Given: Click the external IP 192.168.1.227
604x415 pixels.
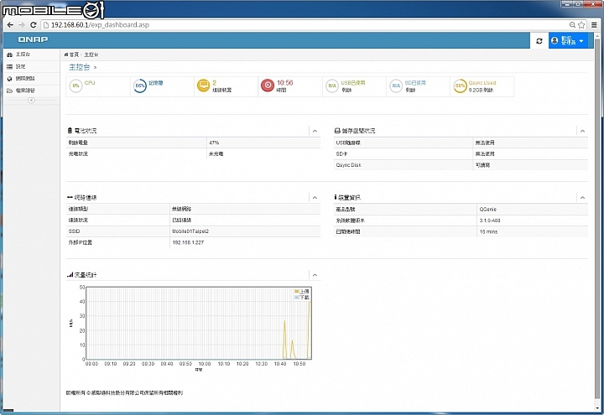Looking at the screenshot, I should (x=188, y=242).
